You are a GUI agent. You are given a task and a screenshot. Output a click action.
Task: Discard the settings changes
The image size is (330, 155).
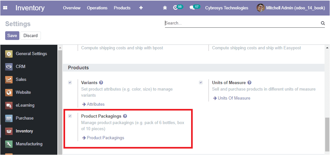pyautogui.click(x=31, y=35)
